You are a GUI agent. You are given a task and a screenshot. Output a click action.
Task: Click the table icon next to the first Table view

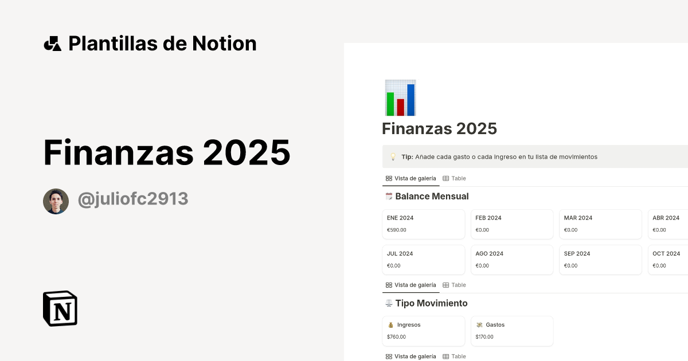(446, 178)
